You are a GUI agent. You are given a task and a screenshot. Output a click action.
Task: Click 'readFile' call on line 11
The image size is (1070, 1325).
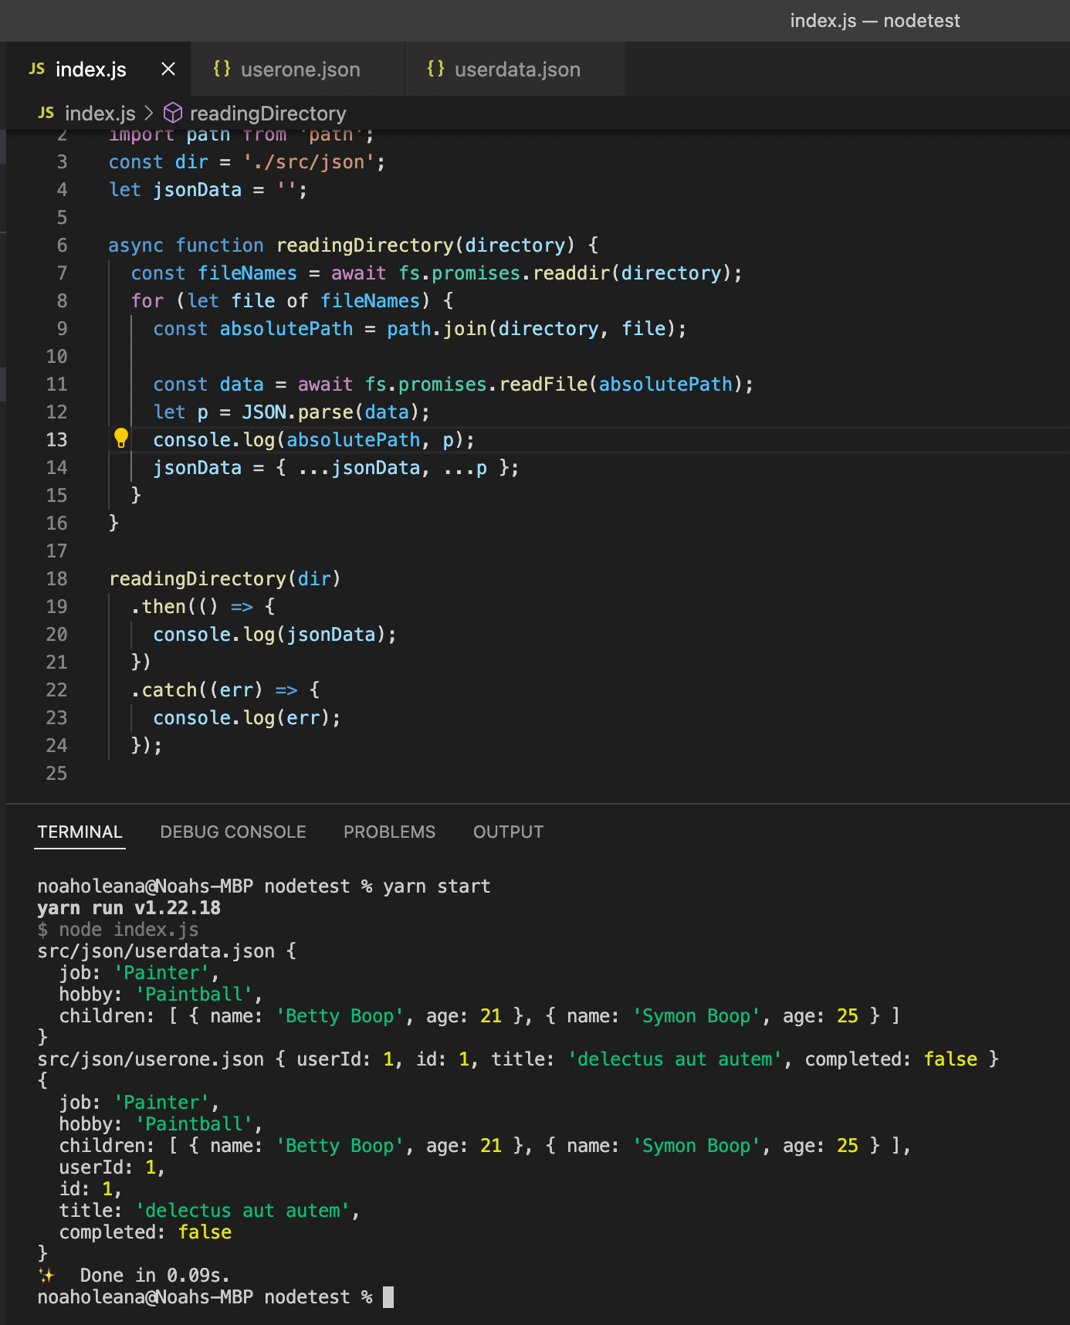click(x=543, y=385)
